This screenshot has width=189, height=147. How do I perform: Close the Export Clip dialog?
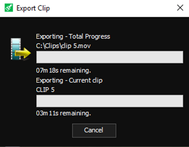(x=180, y=8)
